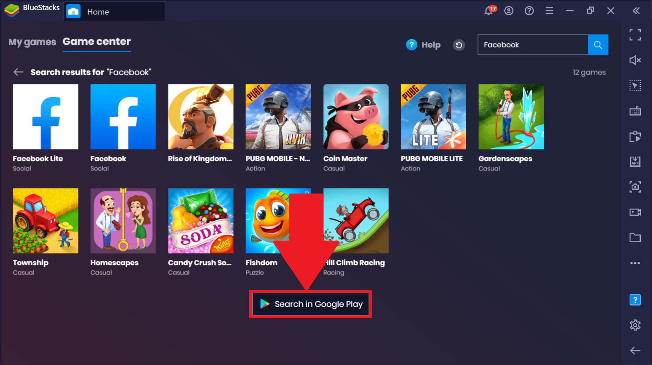
Task: Switch to the My games tab
Action: tap(32, 42)
